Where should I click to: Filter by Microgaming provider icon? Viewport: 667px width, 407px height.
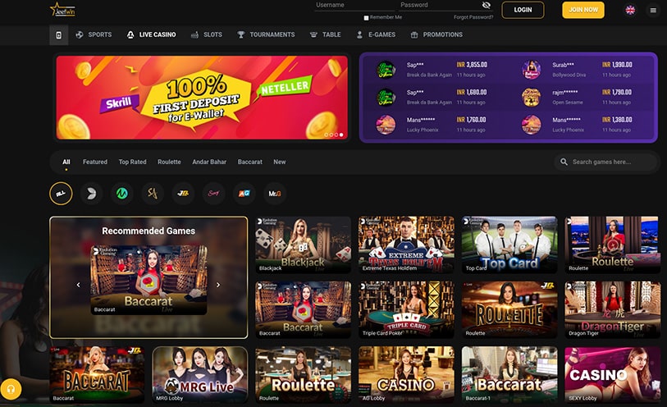coord(122,194)
